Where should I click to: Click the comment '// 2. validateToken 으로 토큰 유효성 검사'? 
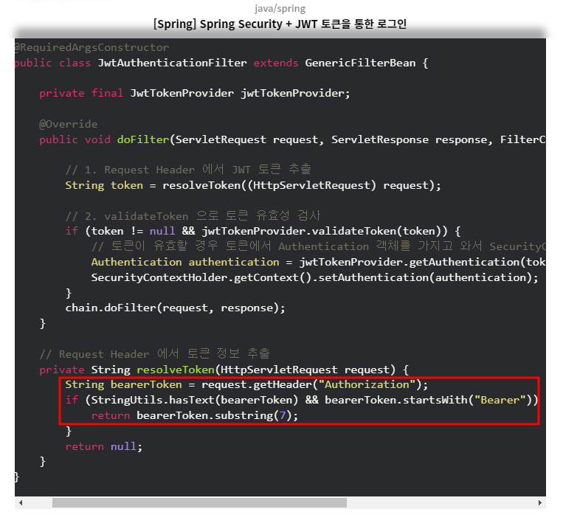pyautogui.click(x=193, y=215)
